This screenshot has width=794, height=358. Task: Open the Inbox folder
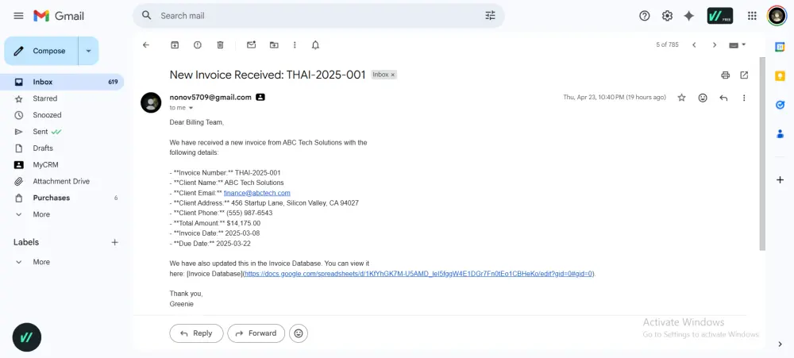(x=62, y=82)
